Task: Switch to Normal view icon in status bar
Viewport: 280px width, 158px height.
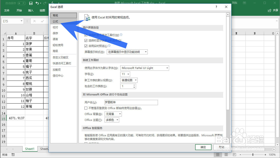Action: (218, 155)
